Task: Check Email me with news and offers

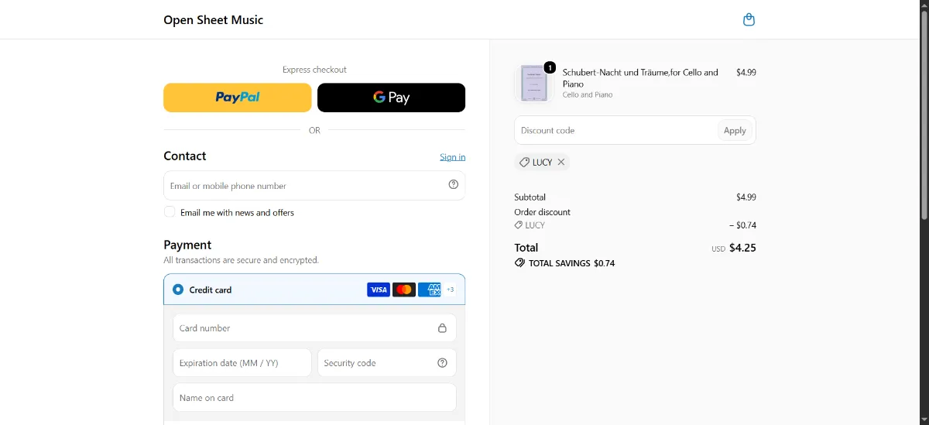Action: [170, 212]
